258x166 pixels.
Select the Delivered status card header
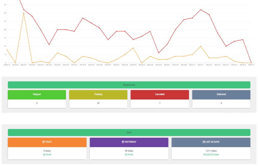[221, 95]
